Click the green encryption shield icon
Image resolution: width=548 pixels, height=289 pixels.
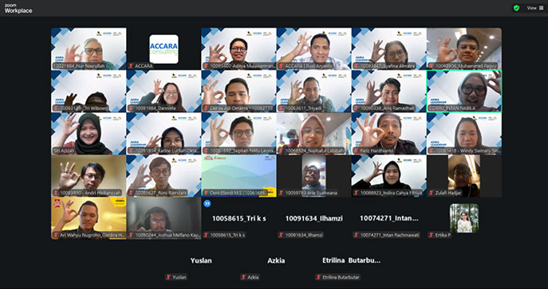click(x=516, y=8)
